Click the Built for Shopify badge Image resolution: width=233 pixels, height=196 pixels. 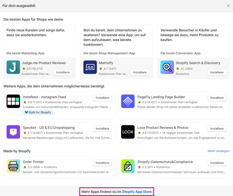[x=38, y=113]
